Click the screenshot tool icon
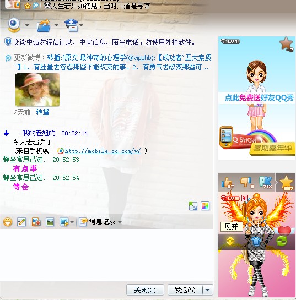The height and width of the screenshot is (300, 296). click(64, 222)
